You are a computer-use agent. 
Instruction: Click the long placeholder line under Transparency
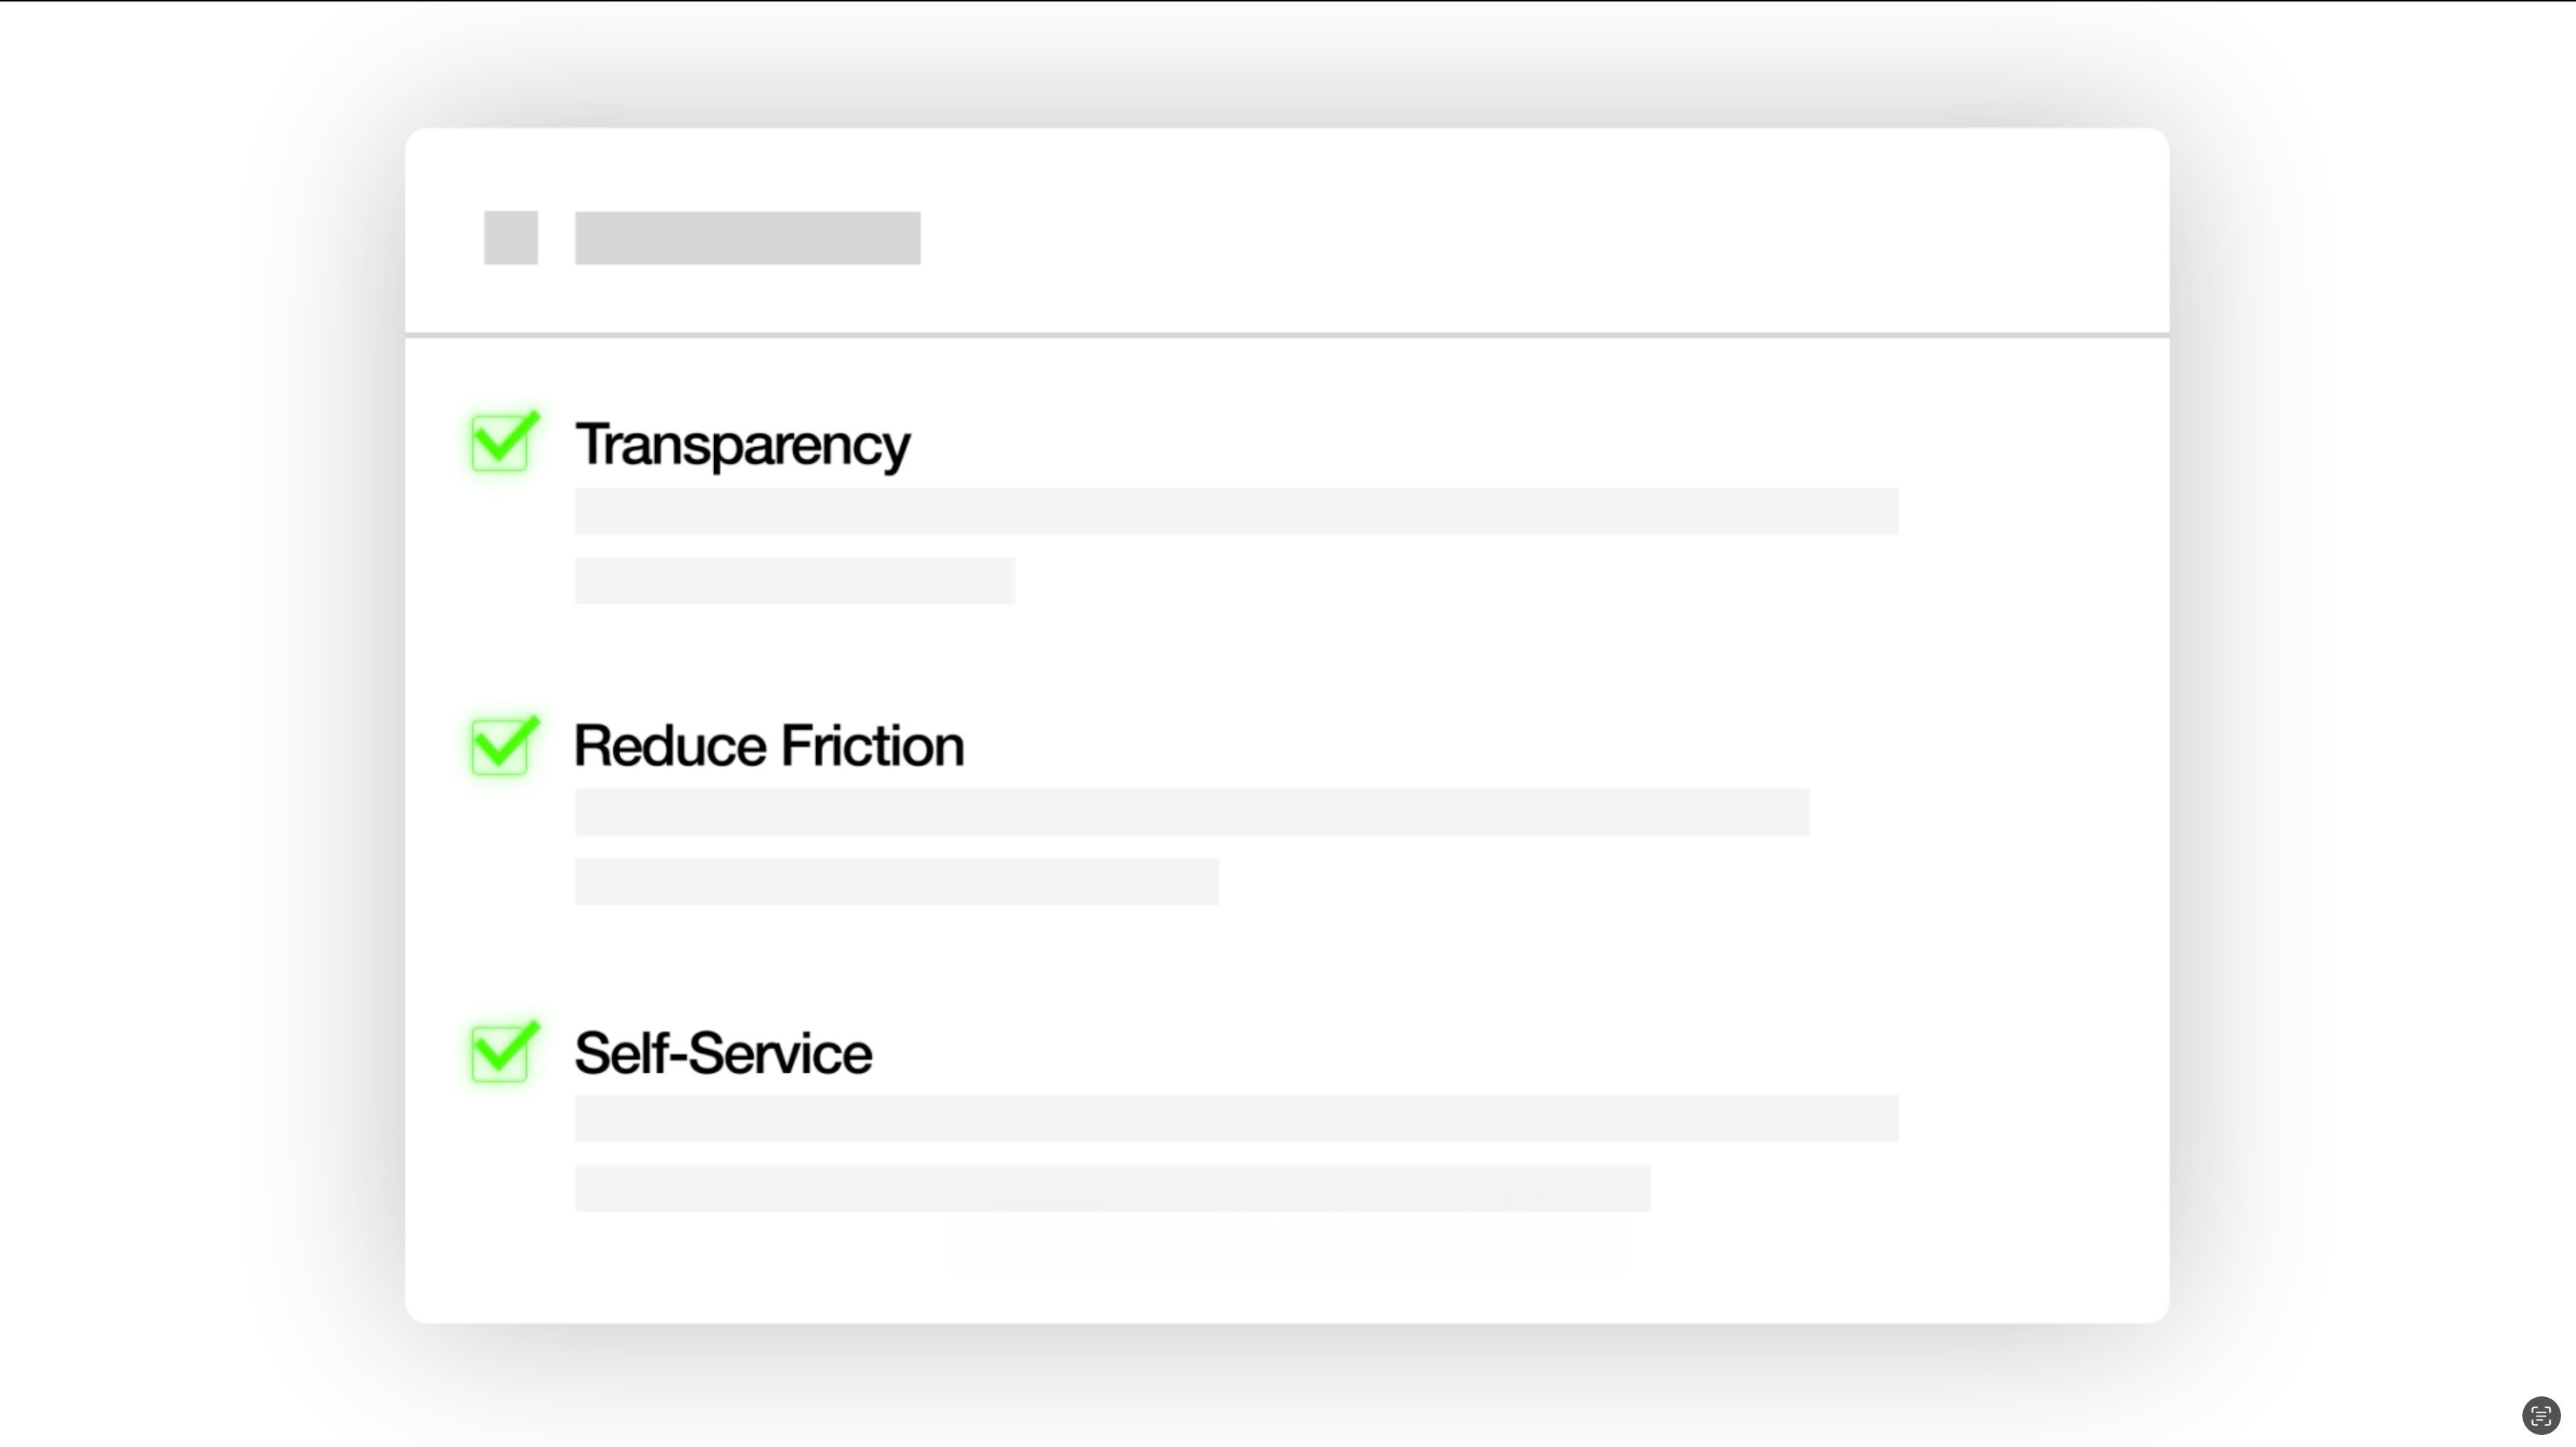tap(1236, 512)
